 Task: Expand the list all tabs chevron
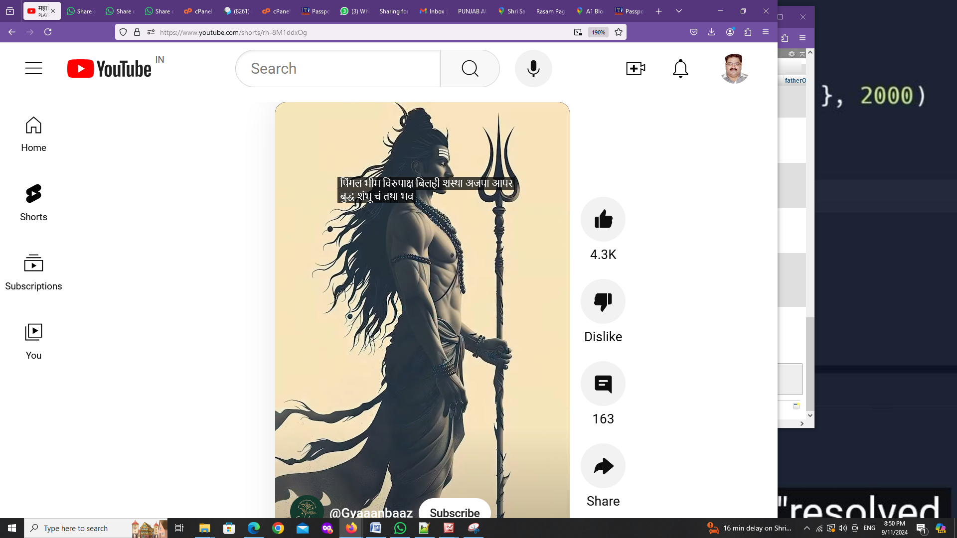click(x=679, y=11)
